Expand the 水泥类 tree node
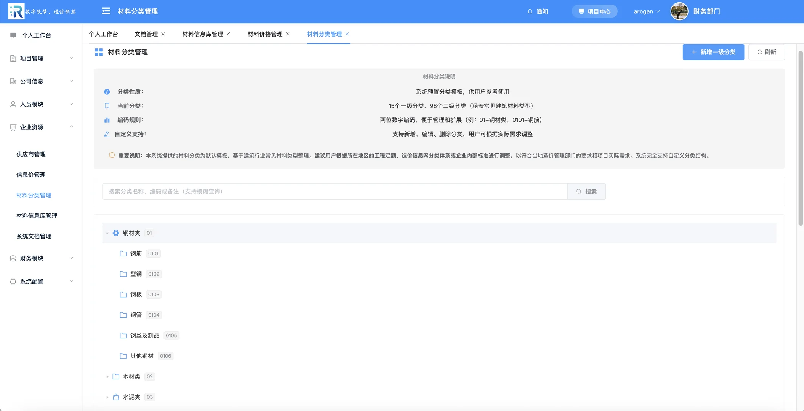Viewport: 804px width, 411px height. [107, 397]
